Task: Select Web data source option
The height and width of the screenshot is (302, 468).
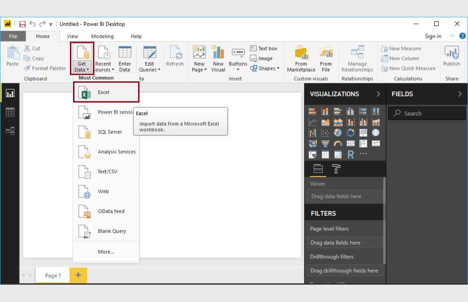Action: tap(106, 192)
